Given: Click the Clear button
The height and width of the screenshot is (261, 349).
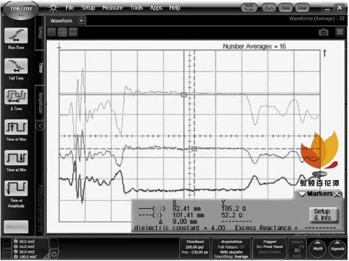Looking at the screenshot, I should pos(302,8).
